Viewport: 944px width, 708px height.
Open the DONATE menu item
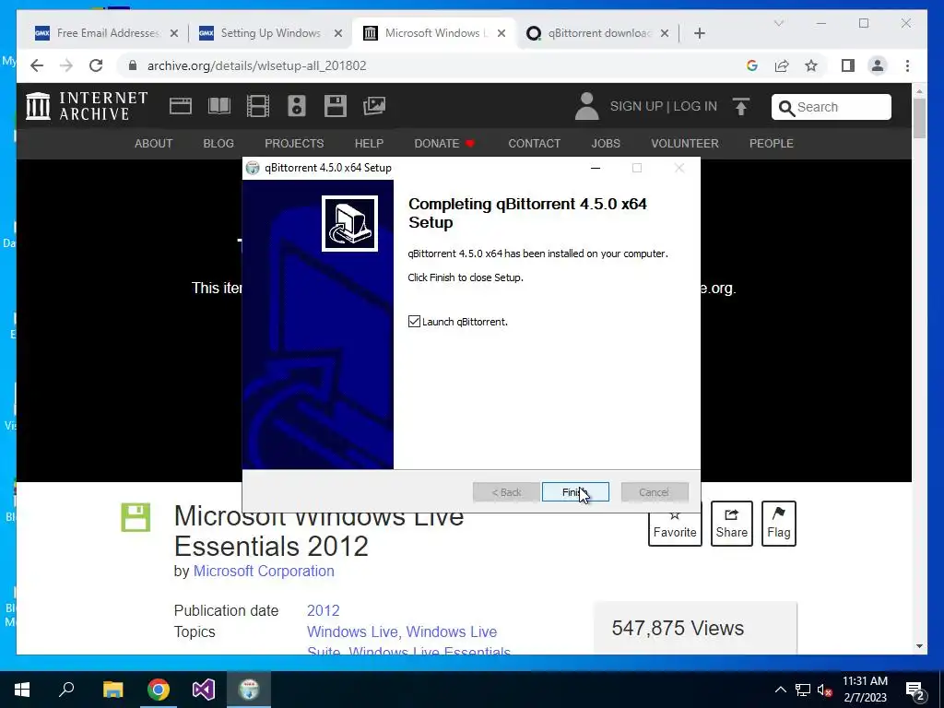(x=444, y=143)
